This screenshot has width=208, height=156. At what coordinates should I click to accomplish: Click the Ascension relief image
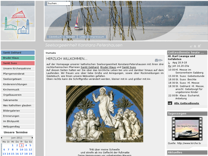[104, 114]
